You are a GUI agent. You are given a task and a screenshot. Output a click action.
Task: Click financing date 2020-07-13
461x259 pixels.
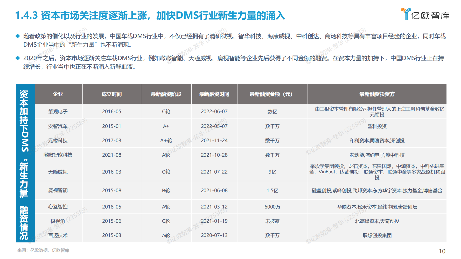[214, 235]
